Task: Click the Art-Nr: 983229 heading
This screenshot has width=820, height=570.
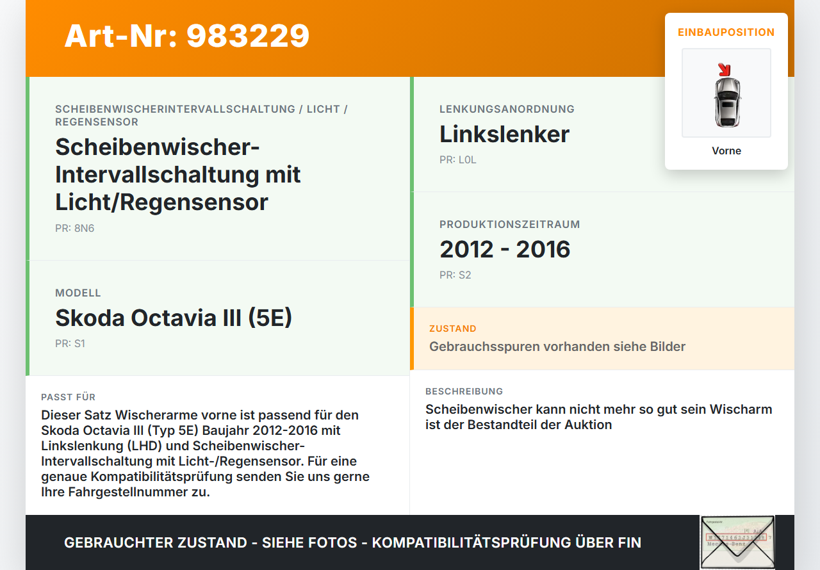Action: [x=186, y=37]
